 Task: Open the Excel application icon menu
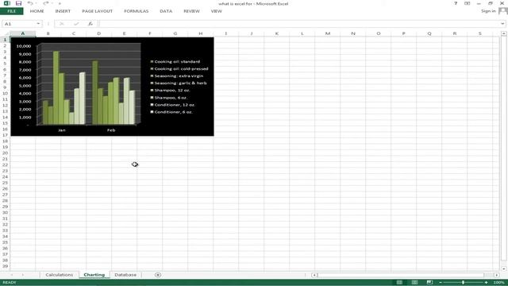tap(7, 3)
